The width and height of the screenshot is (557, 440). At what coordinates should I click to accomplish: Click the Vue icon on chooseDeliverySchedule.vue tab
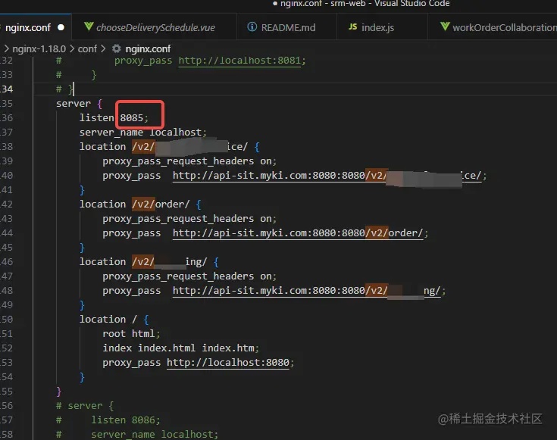pyautogui.click(x=89, y=27)
